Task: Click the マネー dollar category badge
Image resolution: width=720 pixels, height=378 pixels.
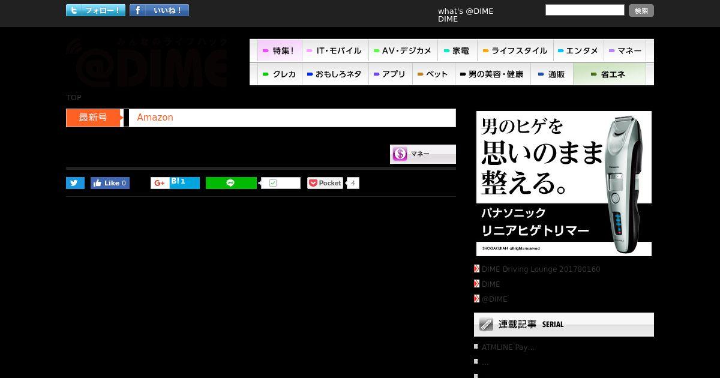Action: point(423,154)
